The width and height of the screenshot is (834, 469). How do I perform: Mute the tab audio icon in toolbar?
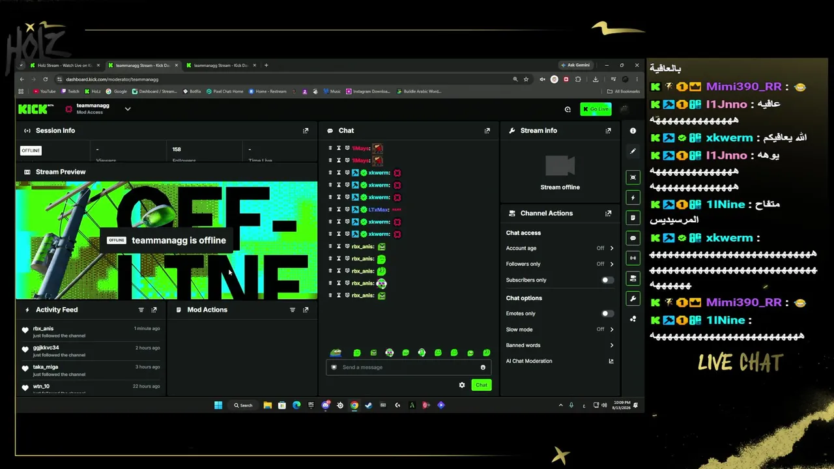542,79
